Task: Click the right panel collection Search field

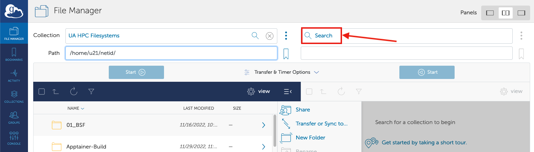Action: pyautogui.click(x=407, y=36)
